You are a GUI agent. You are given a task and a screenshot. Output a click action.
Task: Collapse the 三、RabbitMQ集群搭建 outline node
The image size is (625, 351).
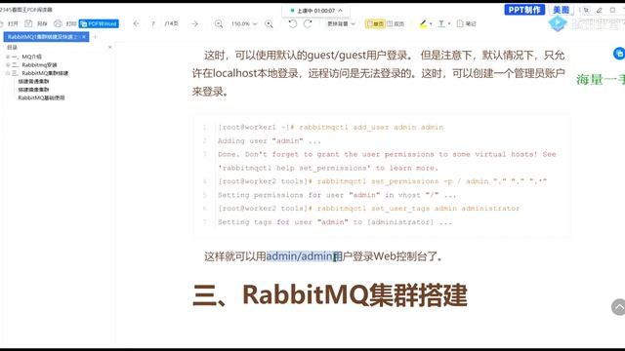[x=8, y=73]
